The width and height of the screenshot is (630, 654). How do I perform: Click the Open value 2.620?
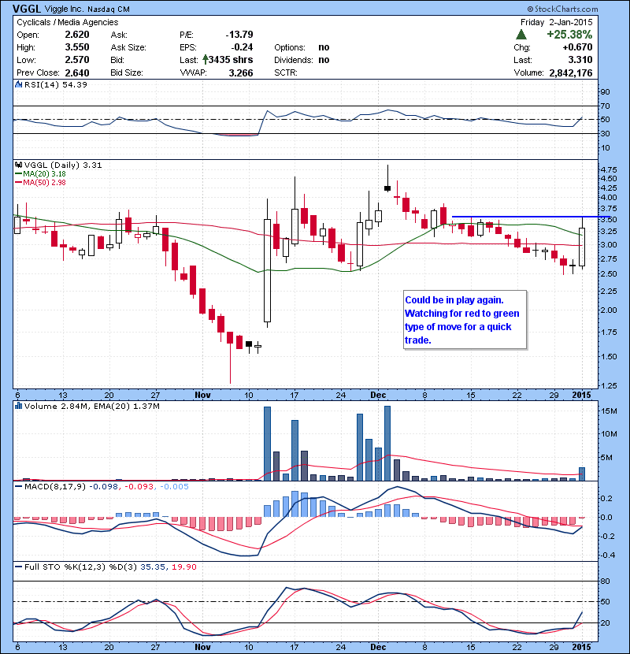pos(77,35)
